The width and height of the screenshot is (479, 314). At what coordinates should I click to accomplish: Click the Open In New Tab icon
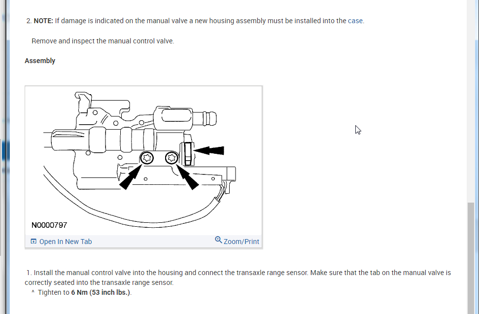(34, 242)
